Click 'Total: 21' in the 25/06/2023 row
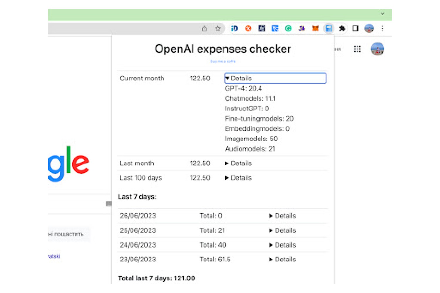 tap(212, 231)
